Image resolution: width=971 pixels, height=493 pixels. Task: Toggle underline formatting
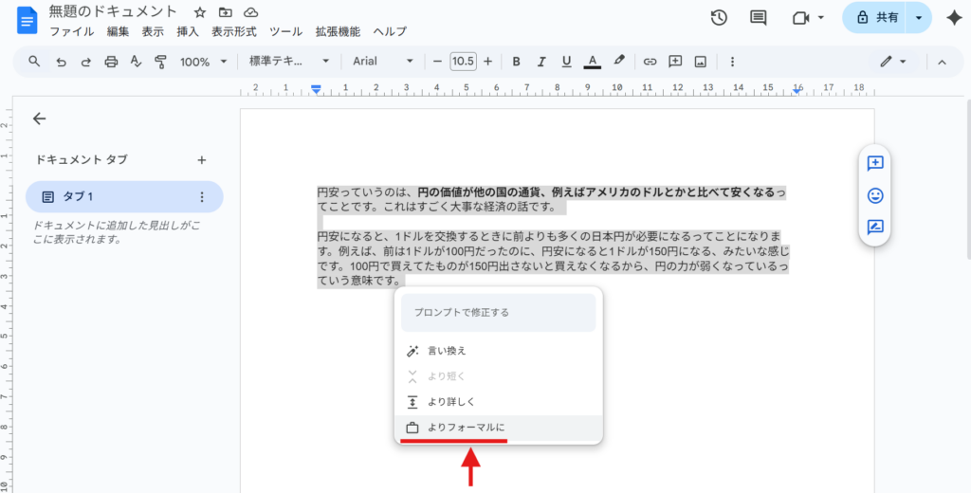566,62
